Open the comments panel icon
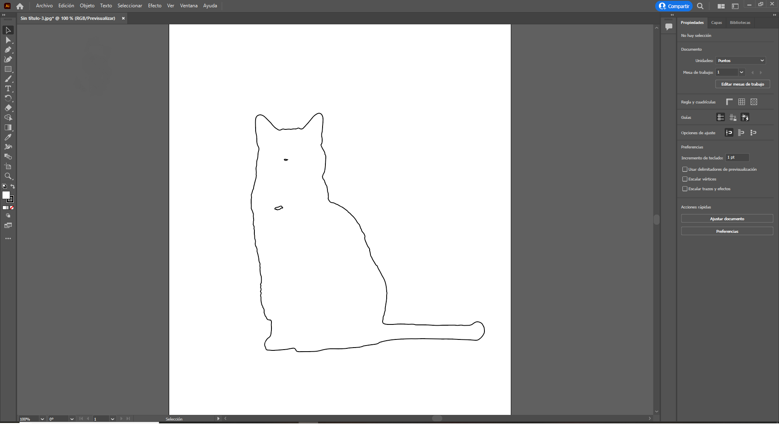 (669, 27)
